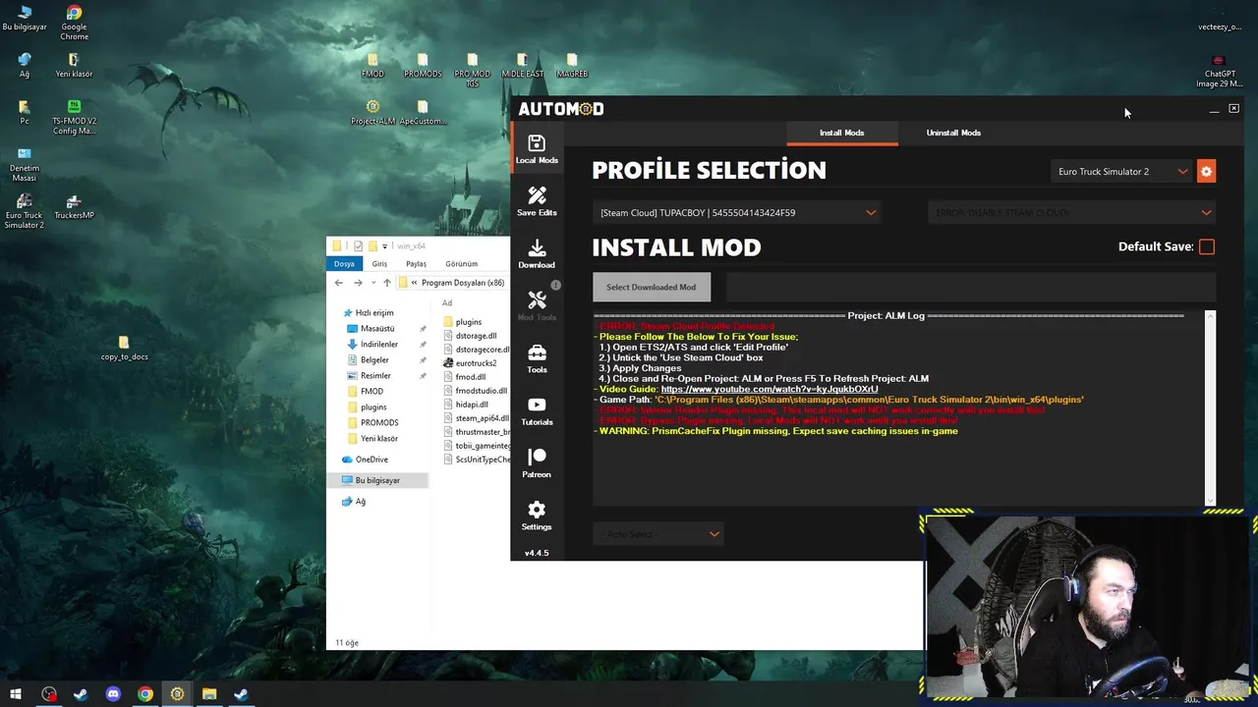The height and width of the screenshot is (707, 1258).
Task: Open Dosya menu in Explorer
Action: [344, 263]
